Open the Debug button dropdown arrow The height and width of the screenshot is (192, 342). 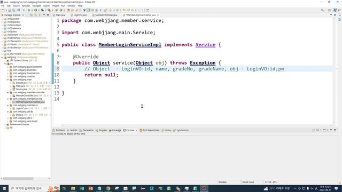coord(32,10)
